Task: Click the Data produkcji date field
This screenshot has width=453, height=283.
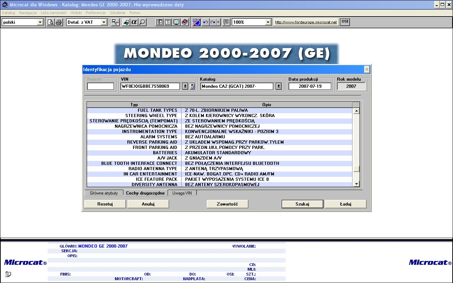Action: click(310, 86)
